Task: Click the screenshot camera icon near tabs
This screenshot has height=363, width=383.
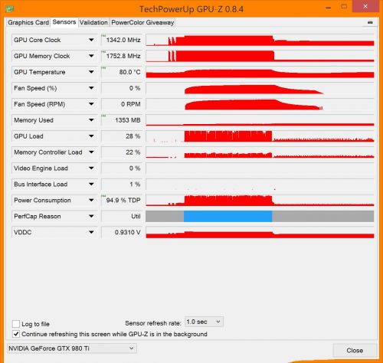Action: pyautogui.click(x=370, y=22)
